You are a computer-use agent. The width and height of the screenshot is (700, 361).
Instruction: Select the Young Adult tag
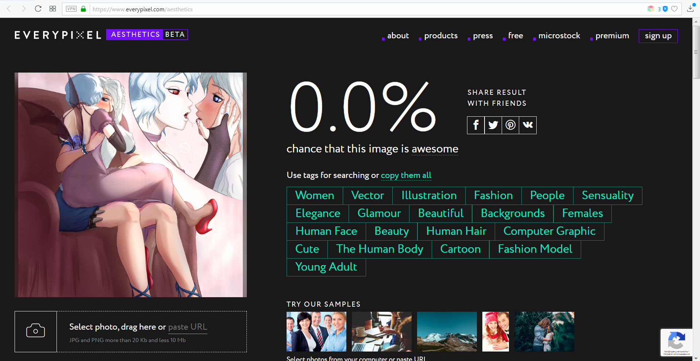326,267
